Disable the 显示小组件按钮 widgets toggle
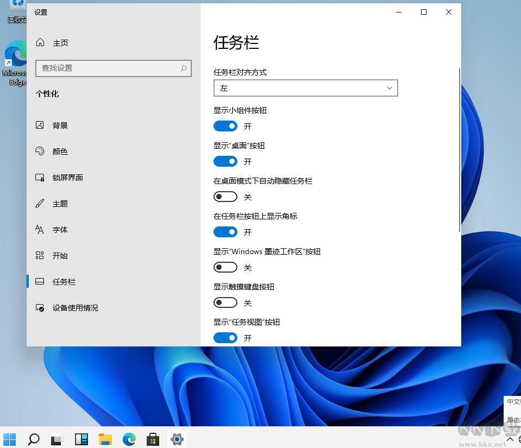Screen dimensions: 521x448 [x=225, y=126]
